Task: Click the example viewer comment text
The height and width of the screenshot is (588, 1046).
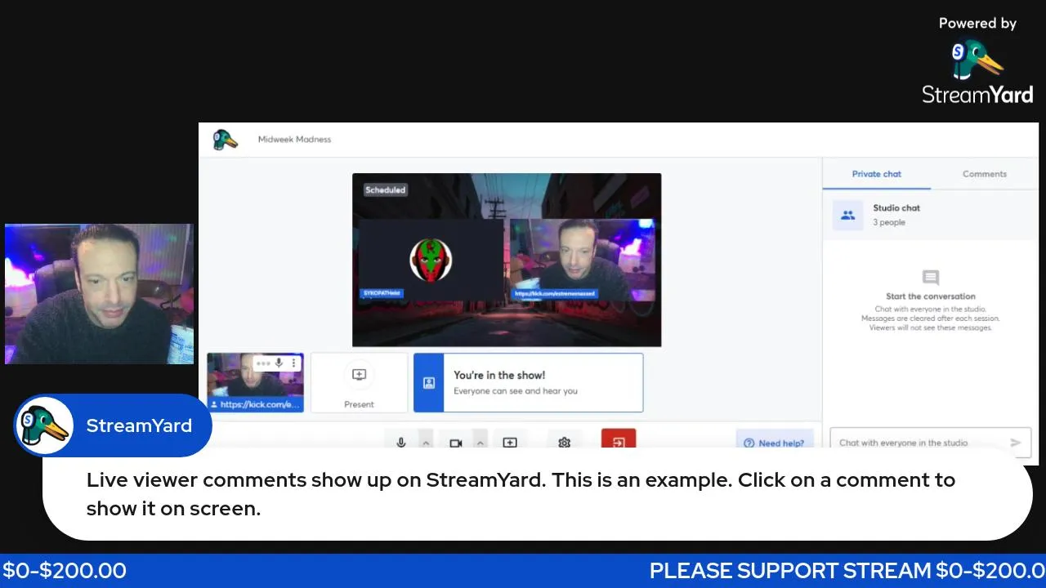Action: (521, 494)
